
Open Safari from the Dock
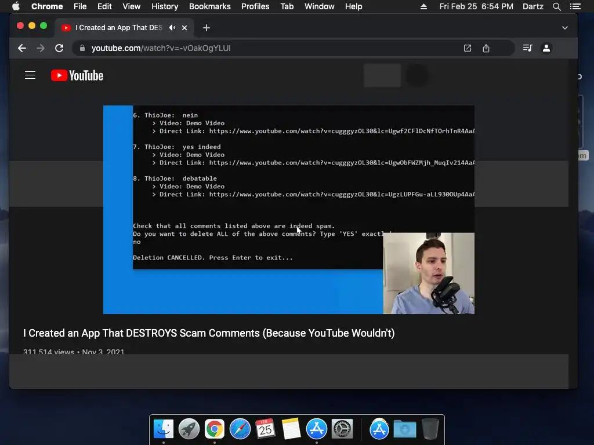coord(240,429)
